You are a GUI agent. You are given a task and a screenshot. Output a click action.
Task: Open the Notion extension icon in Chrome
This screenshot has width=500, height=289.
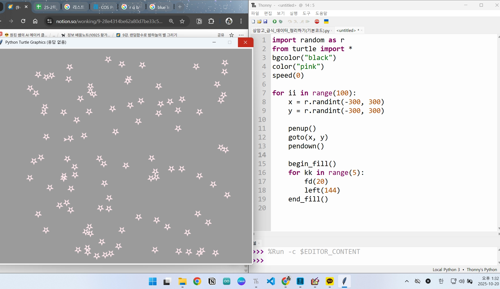(x=199, y=21)
